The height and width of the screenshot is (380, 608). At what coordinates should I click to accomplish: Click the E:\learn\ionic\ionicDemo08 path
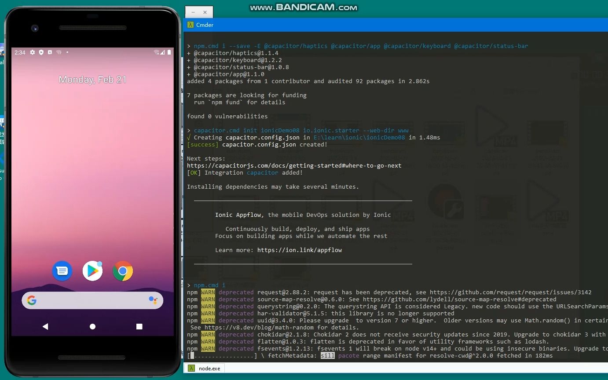359,138
